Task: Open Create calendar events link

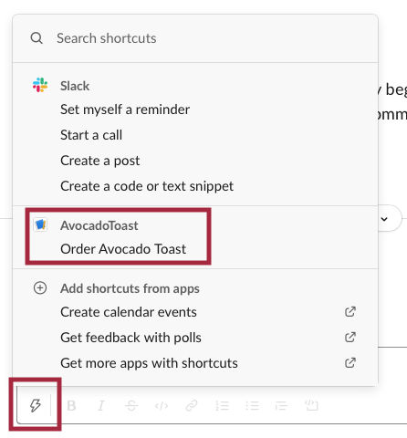Action: click(x=195, y=312)
